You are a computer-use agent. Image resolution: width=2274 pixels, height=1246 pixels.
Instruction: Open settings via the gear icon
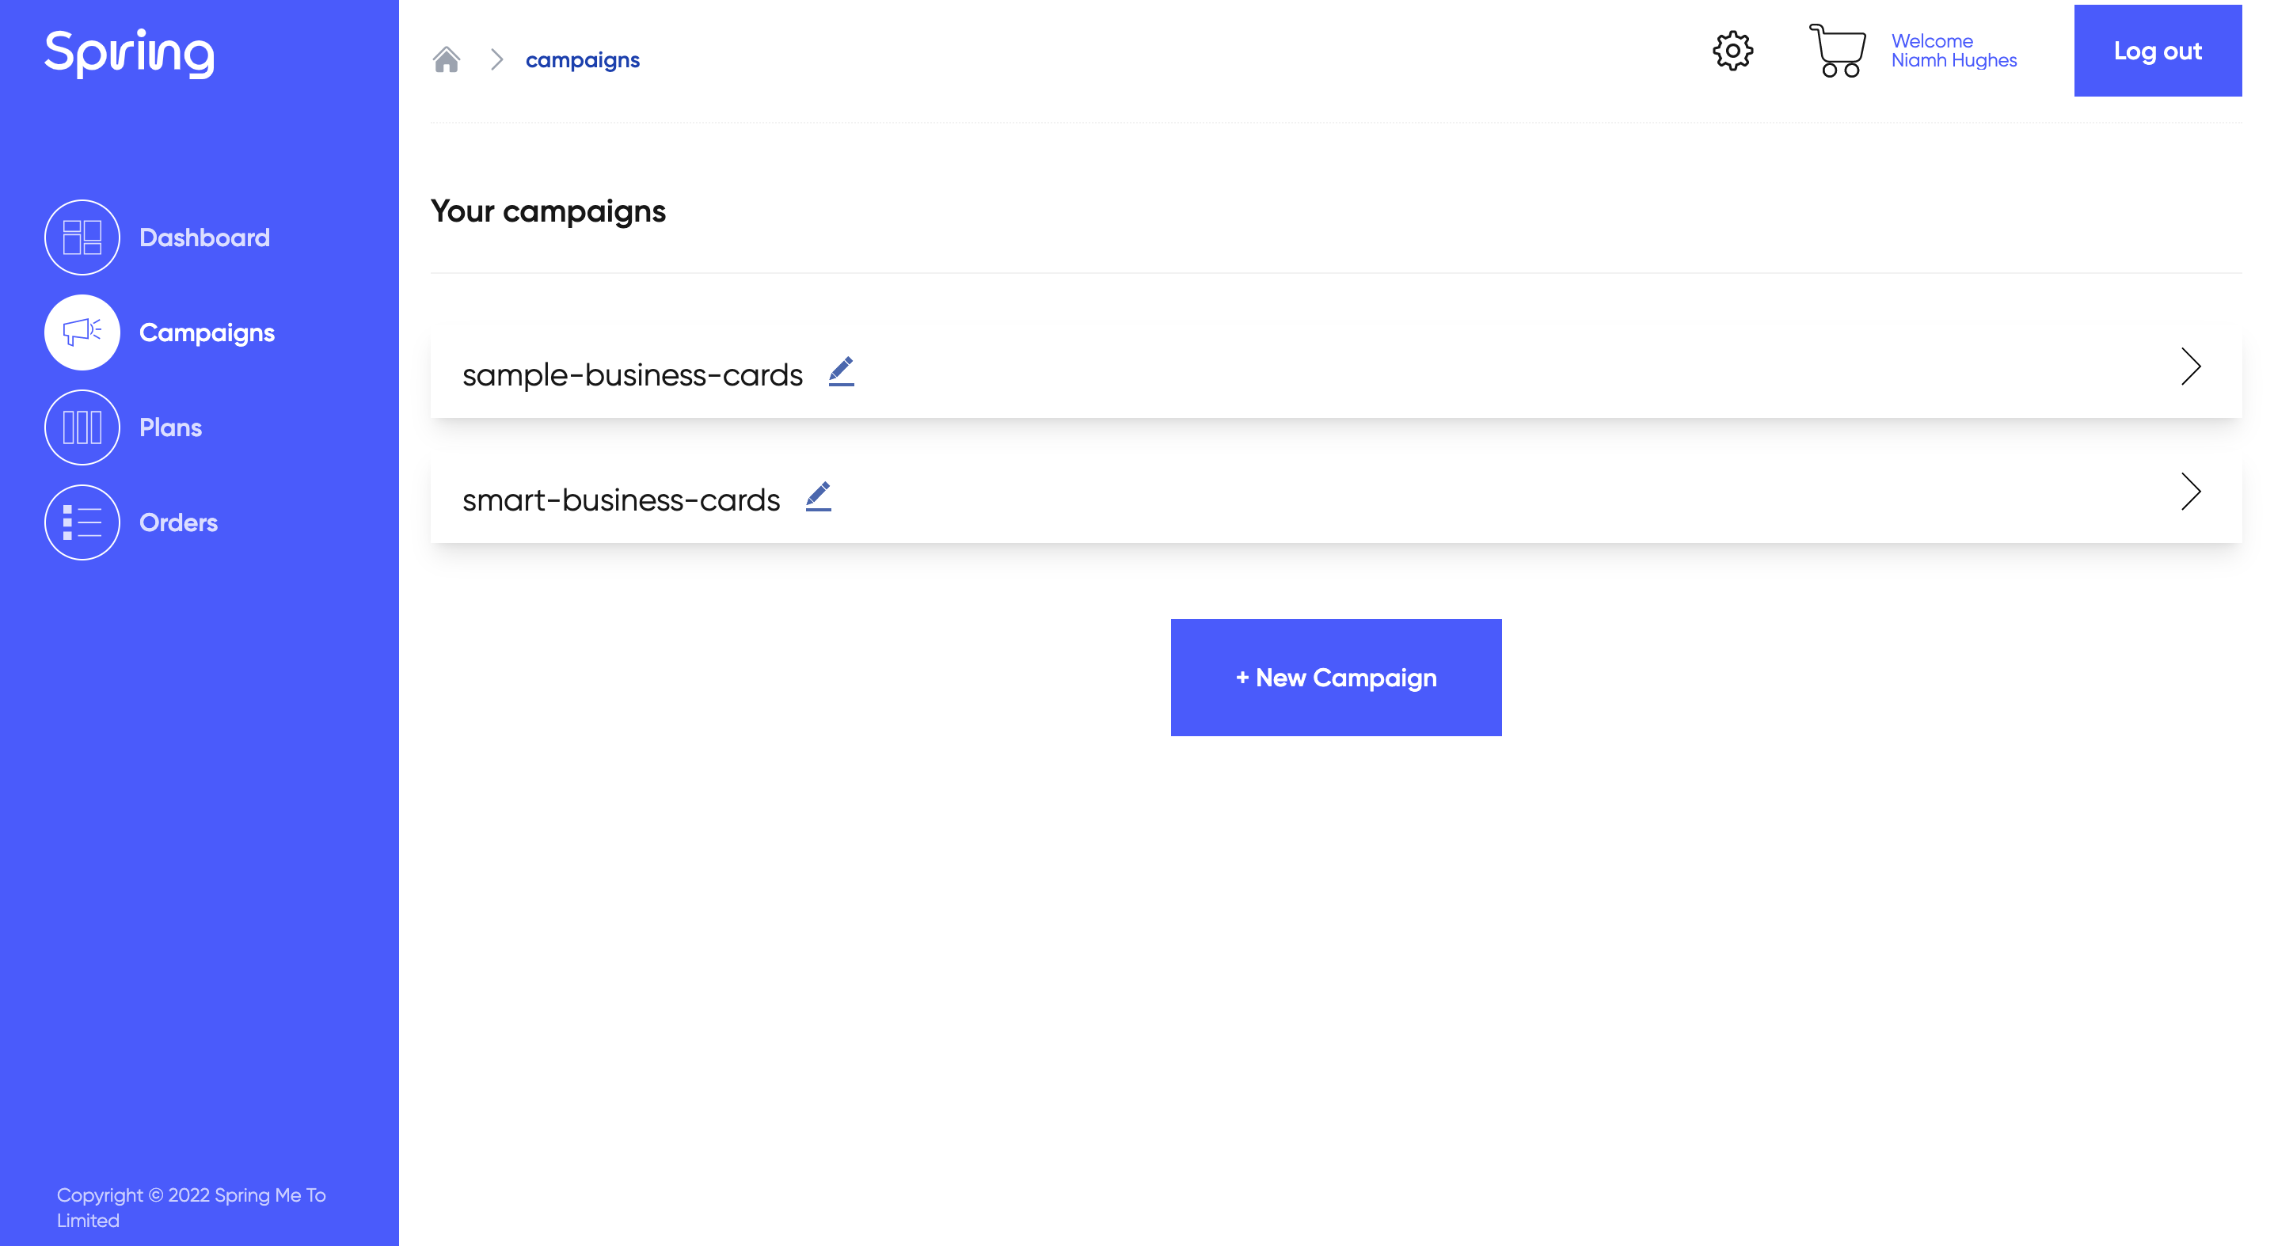(1733, 51)
